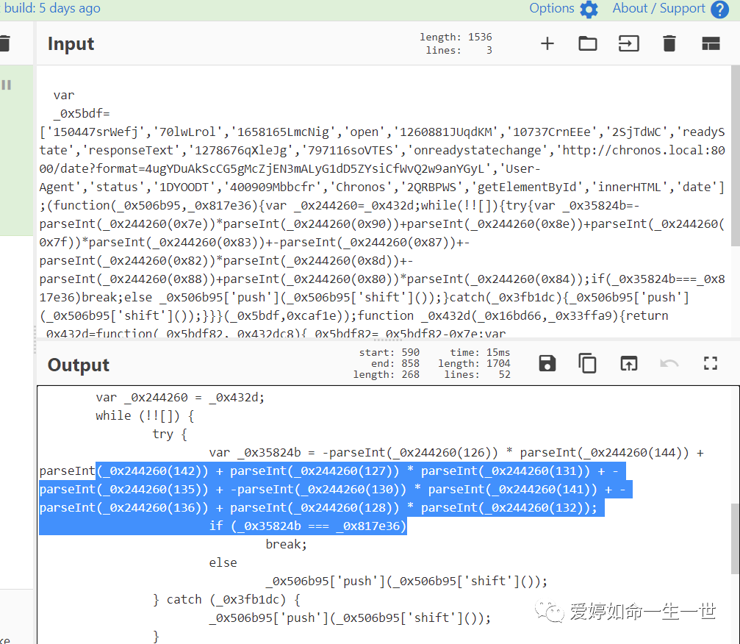This screenshot has height=644, width=740.
Task: Click the input length 1536 value
Action: pos(480,37)
